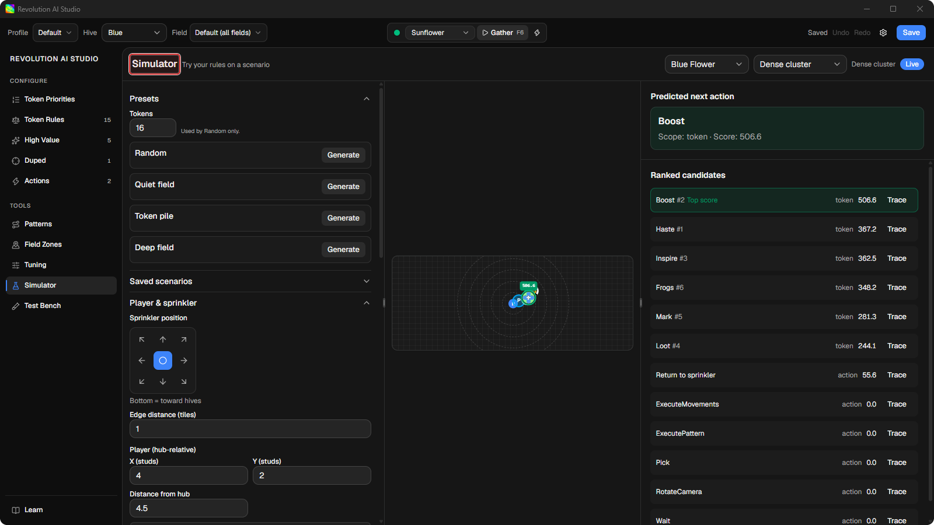Move sprinkler to bottom position arrow
The width and height of the screenshot is (934, 525).
click(x=163, y=381)
